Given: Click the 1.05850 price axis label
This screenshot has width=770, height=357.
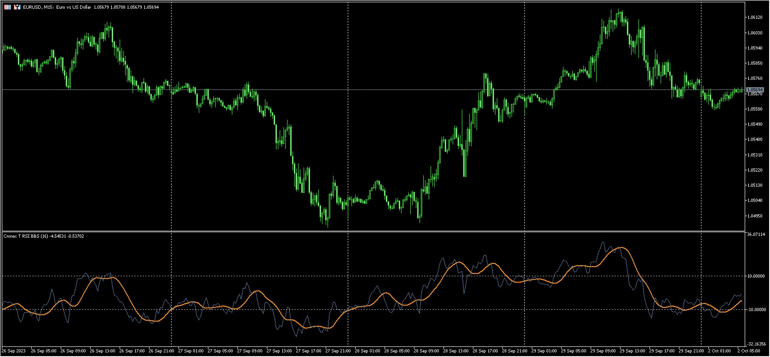Looking at the screenshot, I should pyautogui.click(x=755, y=63).
